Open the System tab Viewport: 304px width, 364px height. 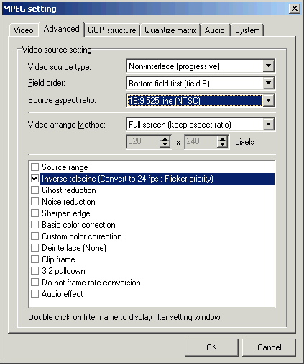[x=247, y=30]
